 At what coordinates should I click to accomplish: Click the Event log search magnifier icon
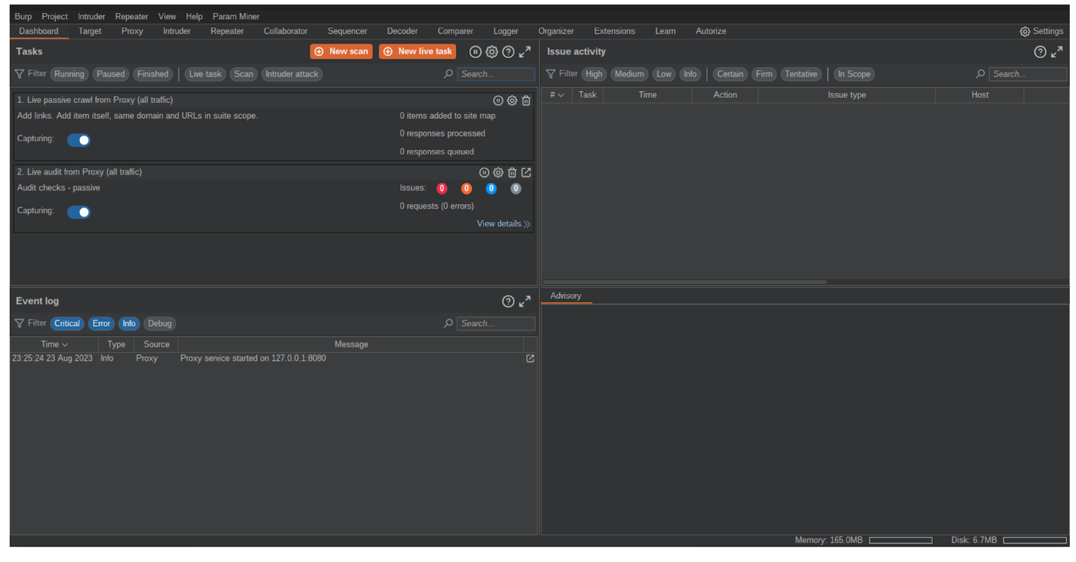click(448, 323)
